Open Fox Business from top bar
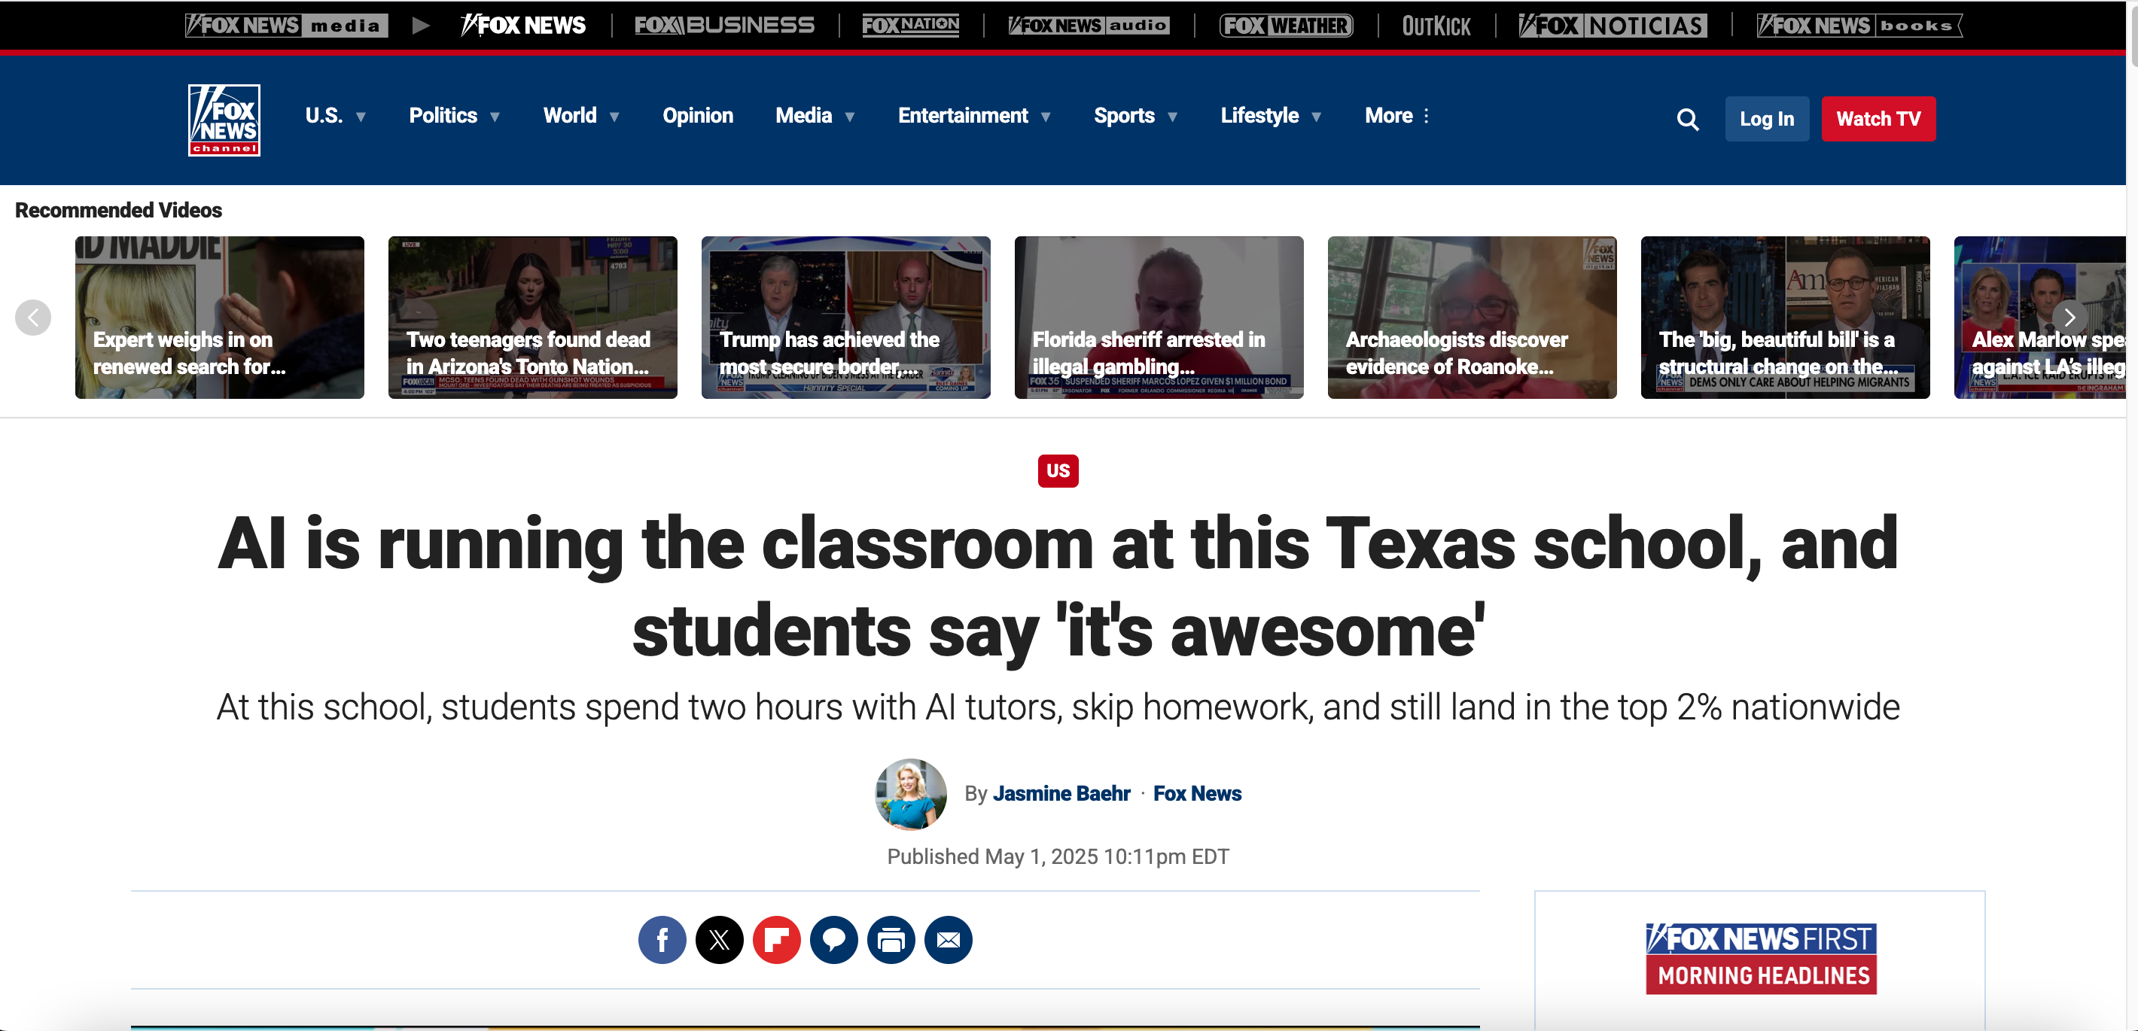2138x1031 pixels. pos(724,26)
